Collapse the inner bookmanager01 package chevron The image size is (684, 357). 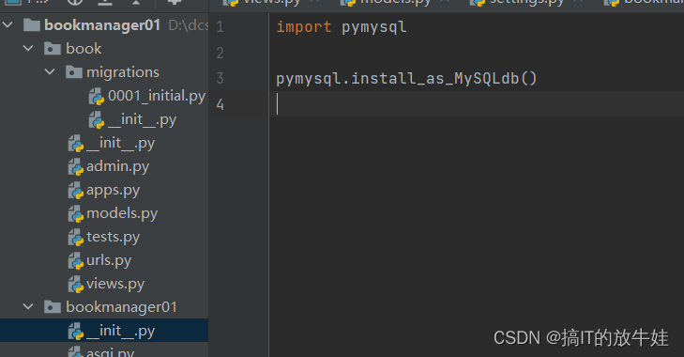(28, 307)
